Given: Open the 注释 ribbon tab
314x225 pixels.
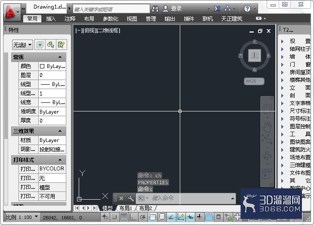Looking at the screenshot, I should (x=70, y=18).
